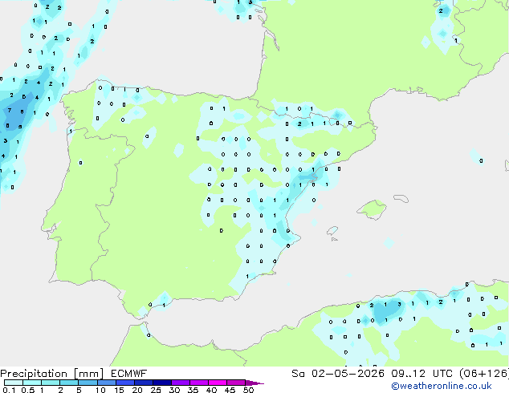This screenshot has height=393, width=509.
Task: Click the '0.1' legend scale label
Action: coord(9,390)
